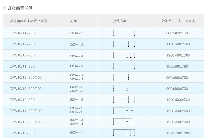
Task: Select the 订货编号说明 heading text
Action: pyautogui.click(x=20, y=8)
